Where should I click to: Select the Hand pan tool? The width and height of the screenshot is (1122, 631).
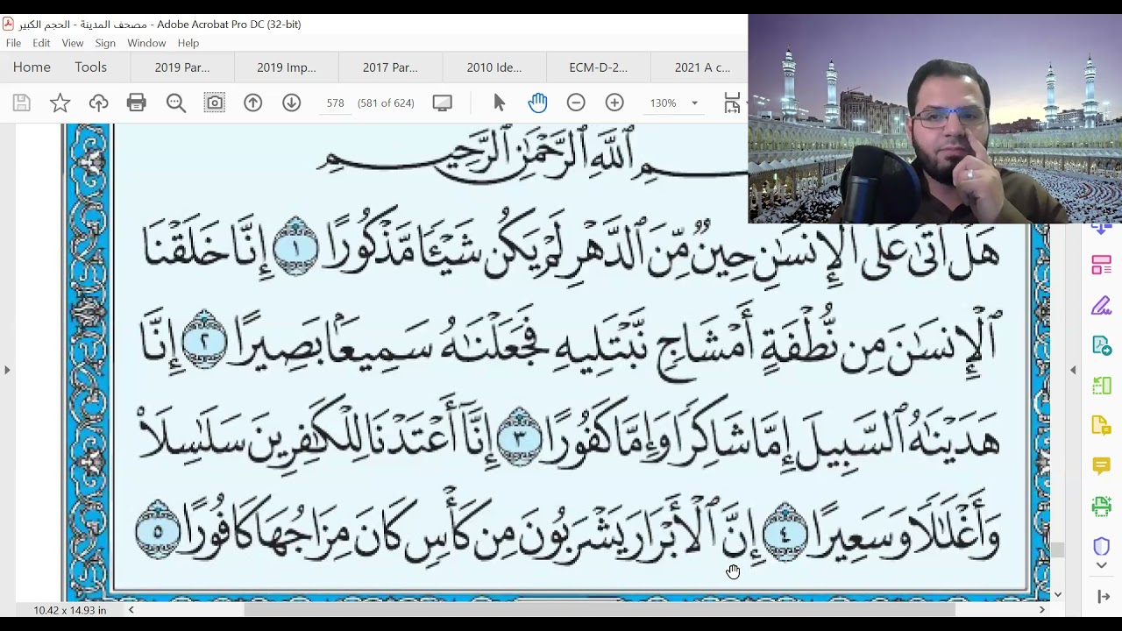coord(537,103)
